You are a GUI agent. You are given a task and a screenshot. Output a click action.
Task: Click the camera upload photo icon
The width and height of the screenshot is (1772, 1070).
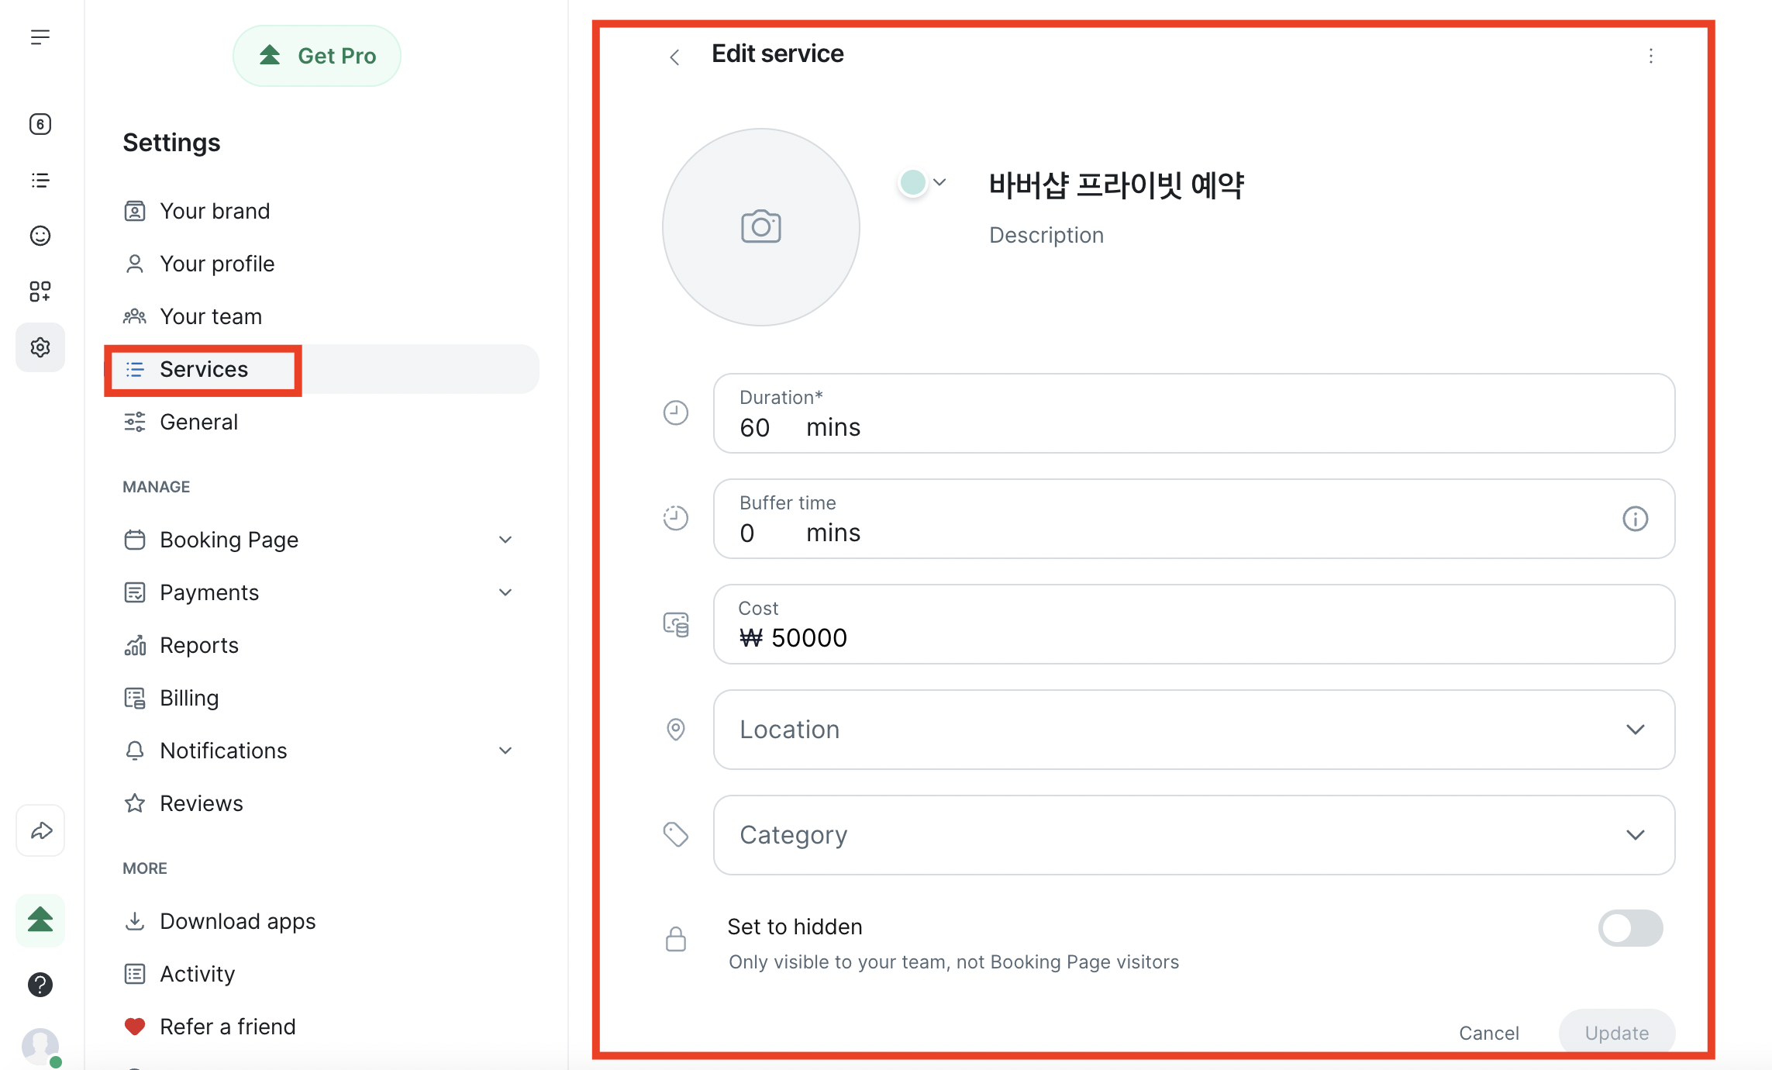[760, 227]
